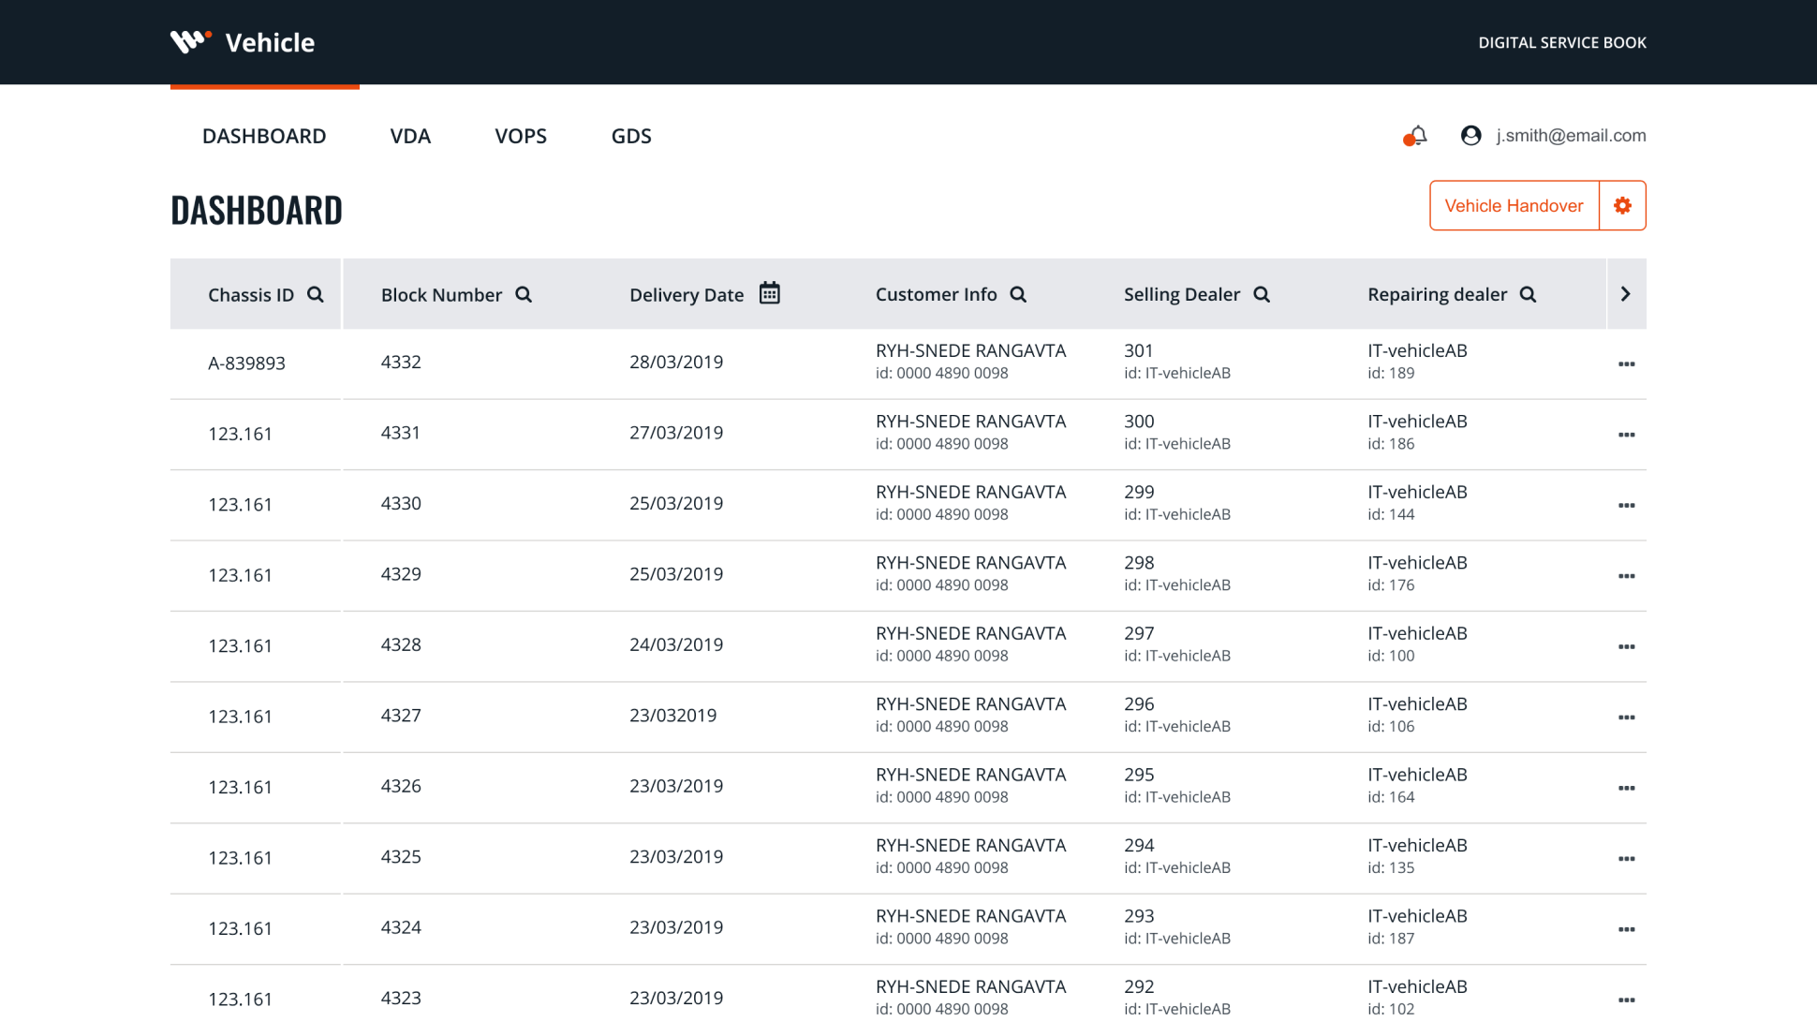Open three-dot menu for block 4328
Screen dimensions: 1817x1021
1626,647
